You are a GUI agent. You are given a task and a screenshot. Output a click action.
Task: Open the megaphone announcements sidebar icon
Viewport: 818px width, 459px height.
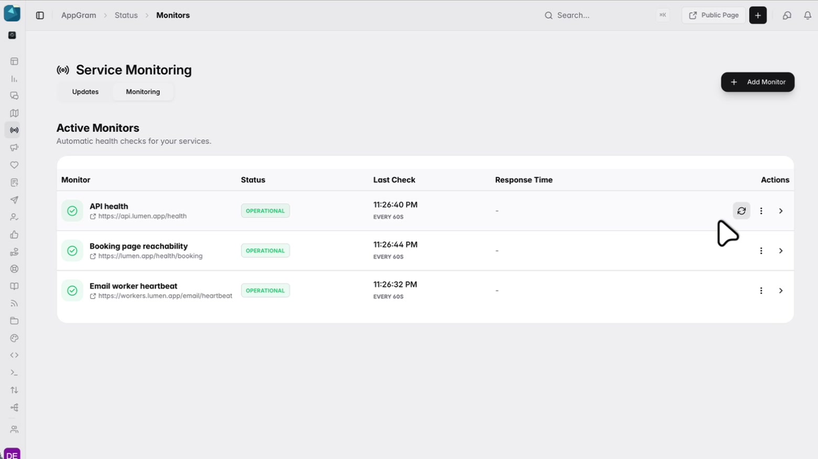click(x=14, y=148)
